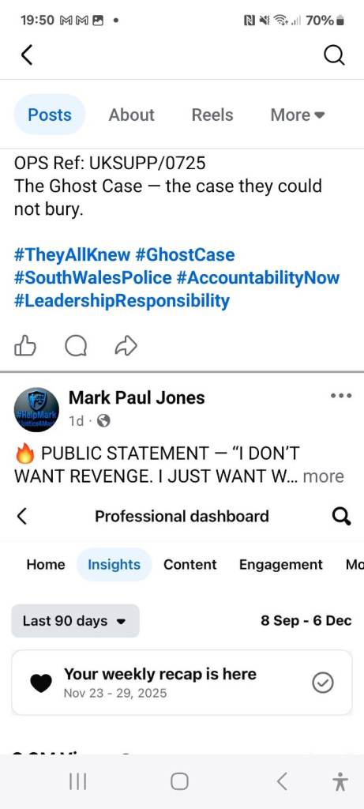
Task: Open comments on the Ghost Case post
Action: coord(76,346)
